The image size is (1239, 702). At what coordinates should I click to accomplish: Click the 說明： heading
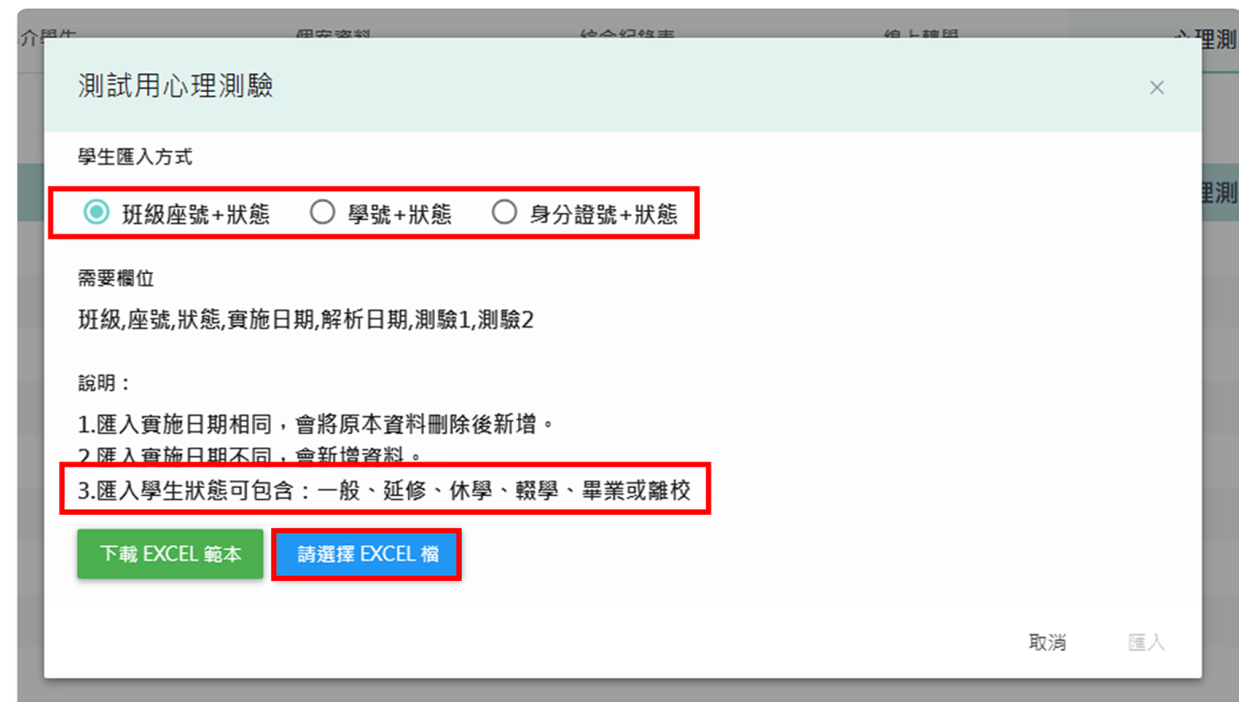(x=104, y=383)
